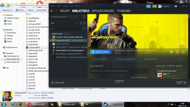The image size is (190, 107).
Task: Select CrashReporter folder in Explorer
Action: (34, 18)
